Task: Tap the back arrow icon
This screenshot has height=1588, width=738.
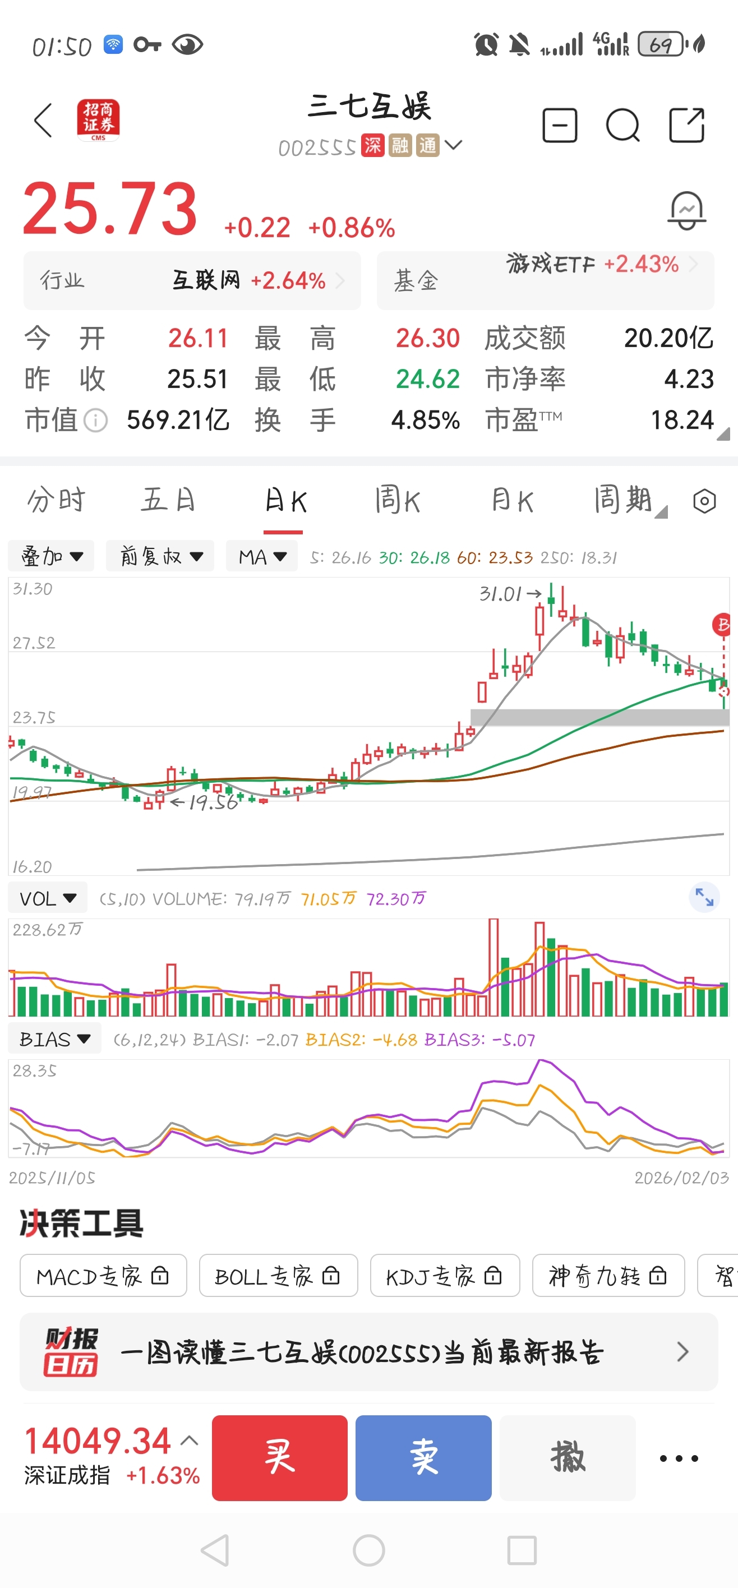Action: point(43,120)
